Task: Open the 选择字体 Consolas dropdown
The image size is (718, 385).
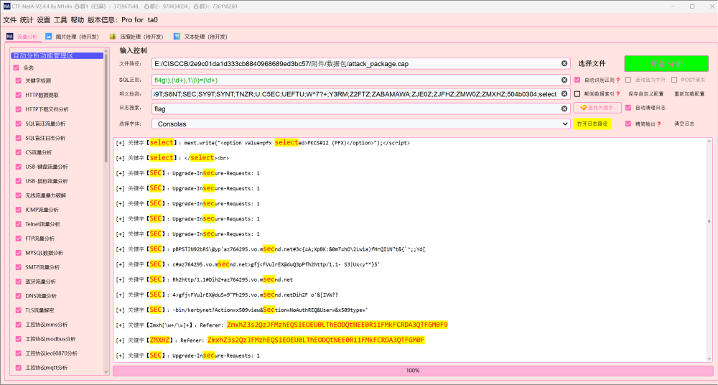Action: [x=361, y=124]
